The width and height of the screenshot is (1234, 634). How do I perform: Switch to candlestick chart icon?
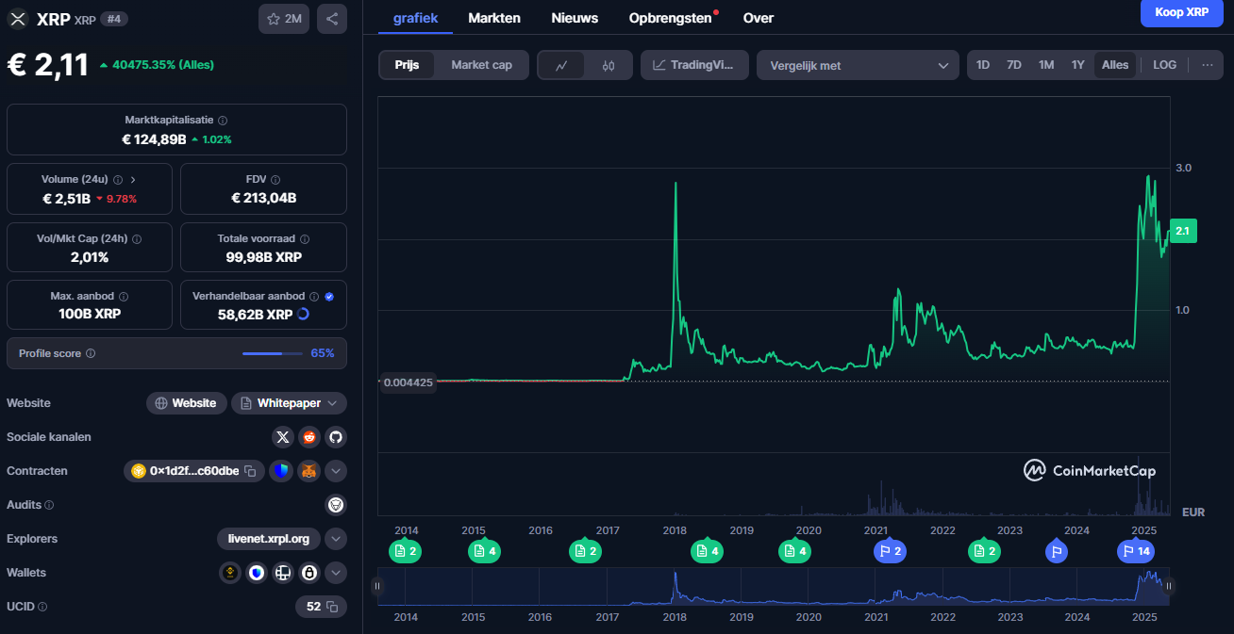pos(608,65)
